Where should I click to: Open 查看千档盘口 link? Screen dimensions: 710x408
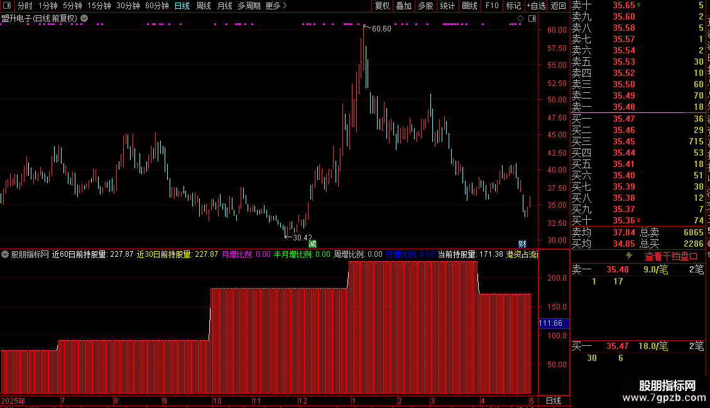tap(671, 256)
